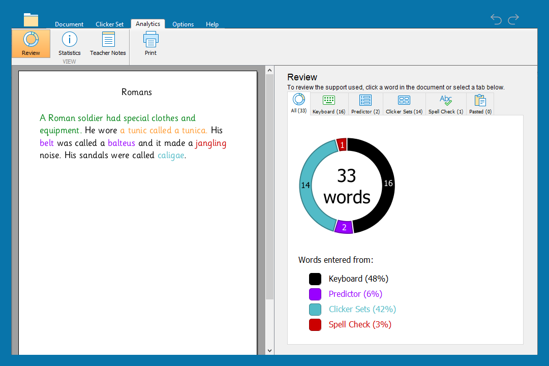View Spell Check (1) tab
Screen dimensions: 549x366
pyautogui.click(x=446, y=104)
